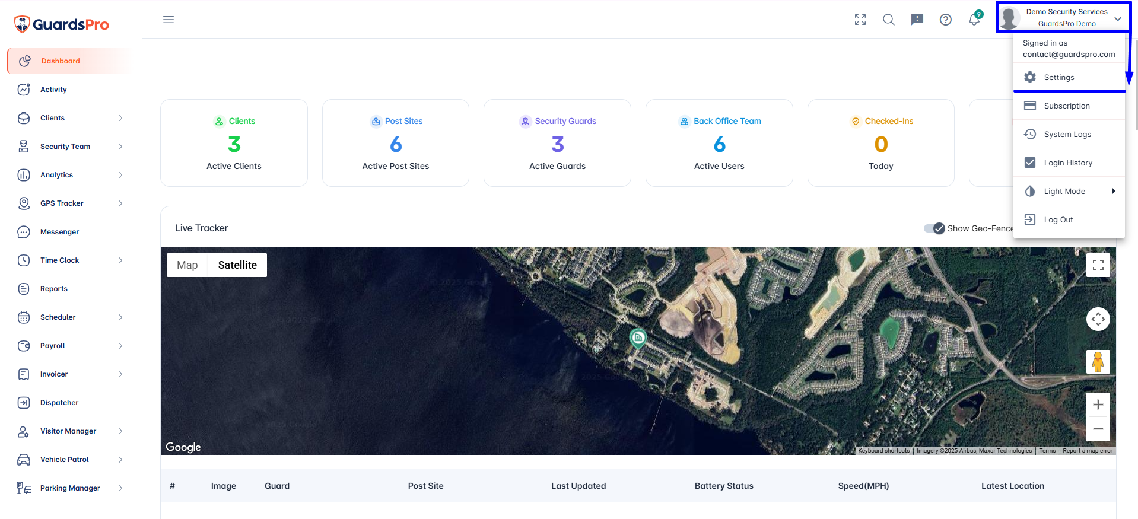Switch to the Map view tab
The image size is (1138, 519).
click(x=187, y=265)
